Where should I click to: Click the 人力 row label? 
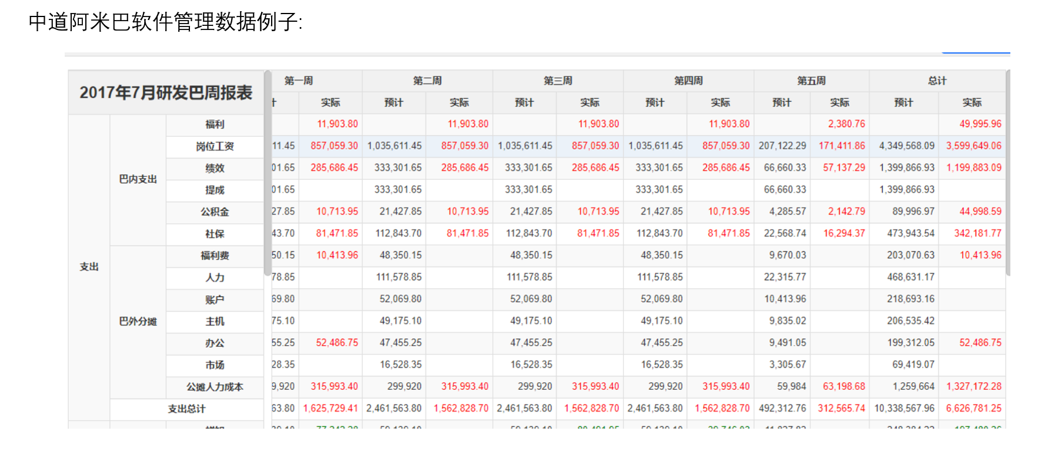215,278
